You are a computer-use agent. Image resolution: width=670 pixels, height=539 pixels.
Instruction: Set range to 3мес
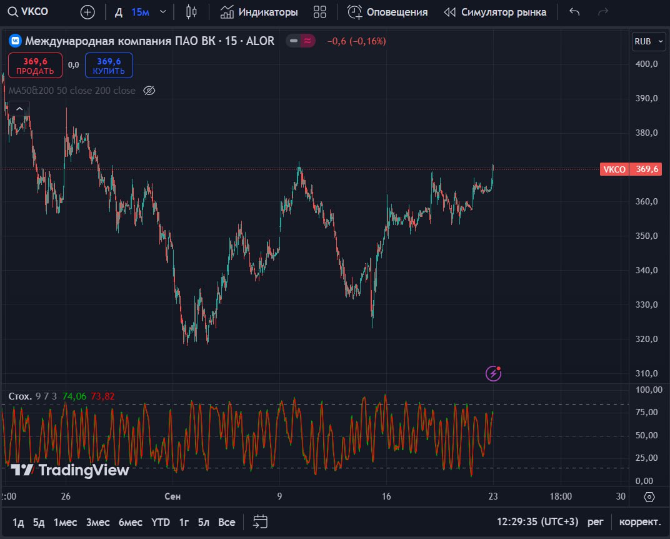98,522
